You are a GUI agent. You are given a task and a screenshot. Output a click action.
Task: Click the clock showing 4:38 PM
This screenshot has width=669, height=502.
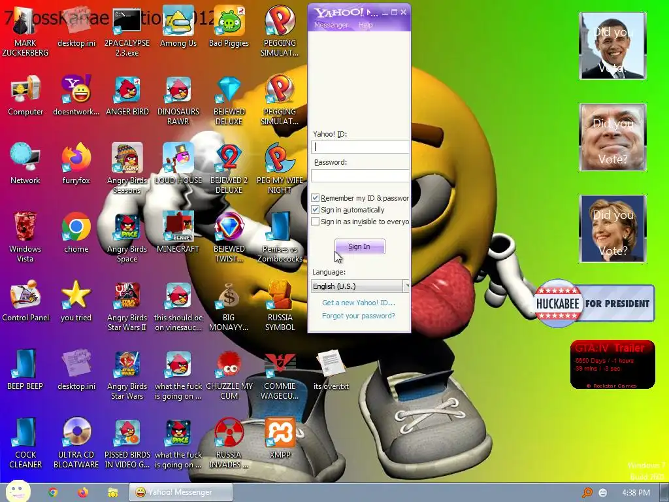point(636,493)
